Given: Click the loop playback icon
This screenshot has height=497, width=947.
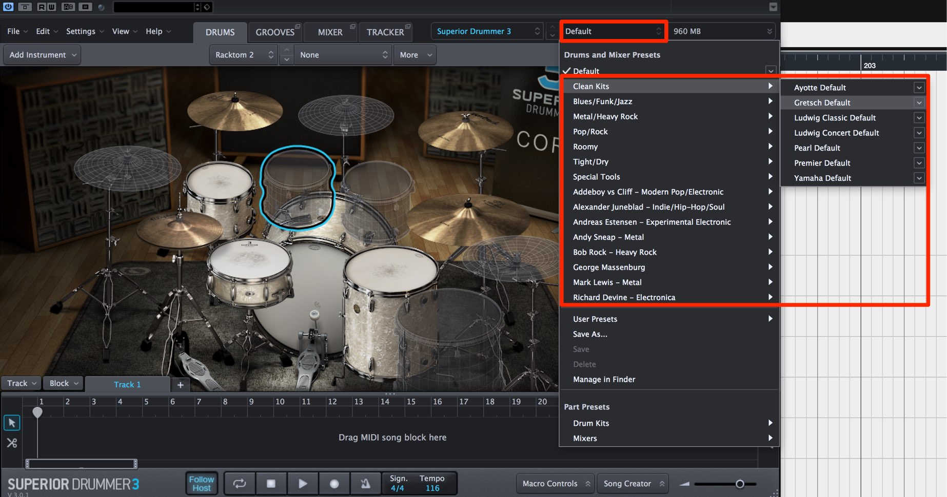Looking at the screenshot, I should (240, 483).
